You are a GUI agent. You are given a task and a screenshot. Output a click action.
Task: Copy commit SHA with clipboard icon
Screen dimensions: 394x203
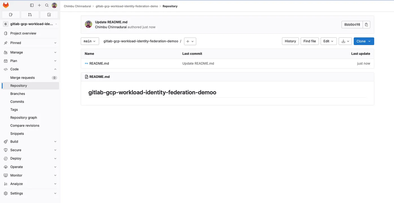click(366, 25)
